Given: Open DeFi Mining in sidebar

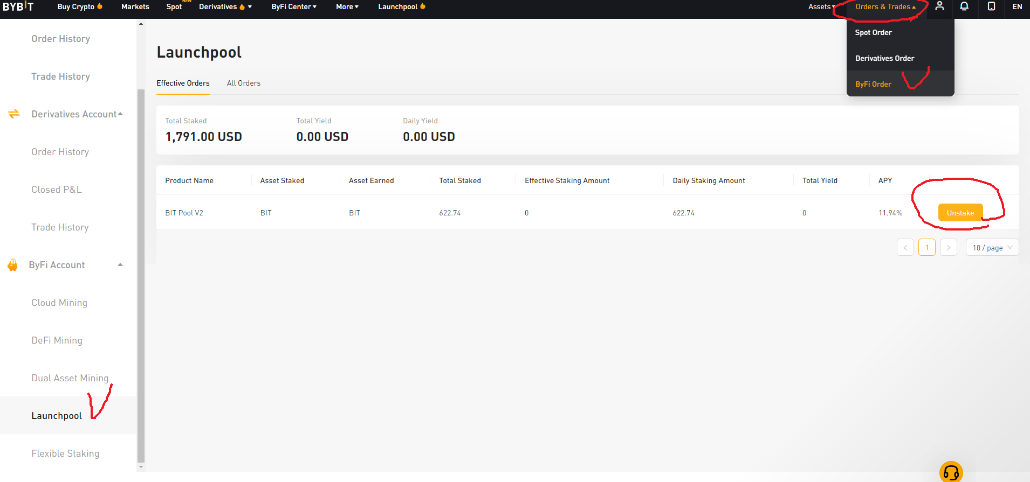Looking at the screenshot, I should pyautogui.click(x=57, y=340).
